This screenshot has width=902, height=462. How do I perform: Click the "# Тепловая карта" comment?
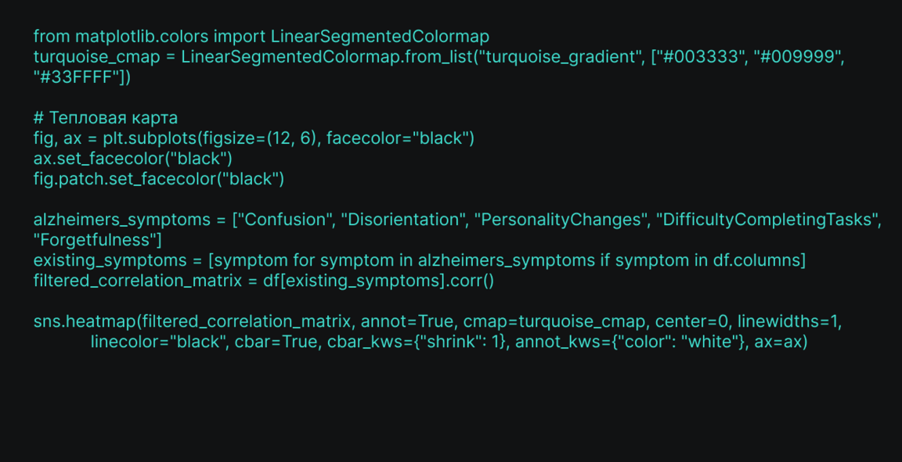106,118
